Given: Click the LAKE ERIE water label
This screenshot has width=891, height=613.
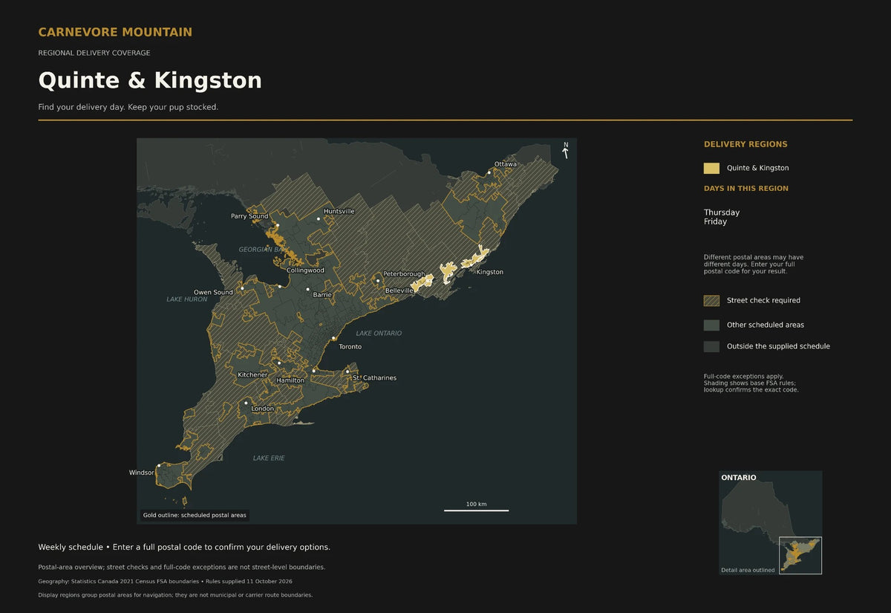Looking at the screenshot, I should [x=269, y=458].
